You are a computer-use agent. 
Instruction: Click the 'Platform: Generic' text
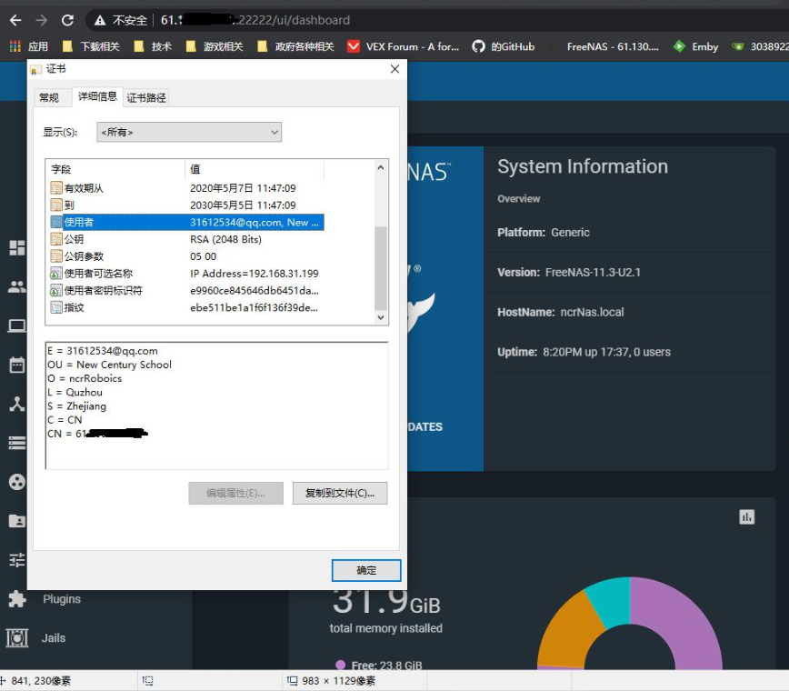tap(544, 233)
